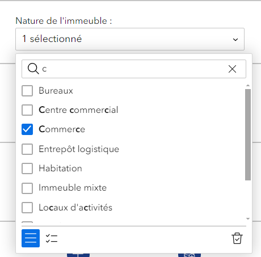
Task: Select the Habitation label text
Action: (60, 168)
